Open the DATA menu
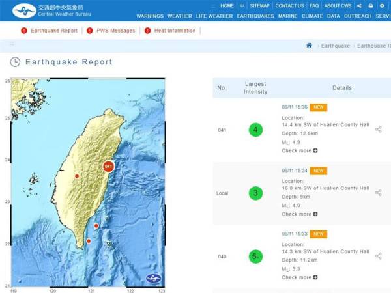 point(334,16)
